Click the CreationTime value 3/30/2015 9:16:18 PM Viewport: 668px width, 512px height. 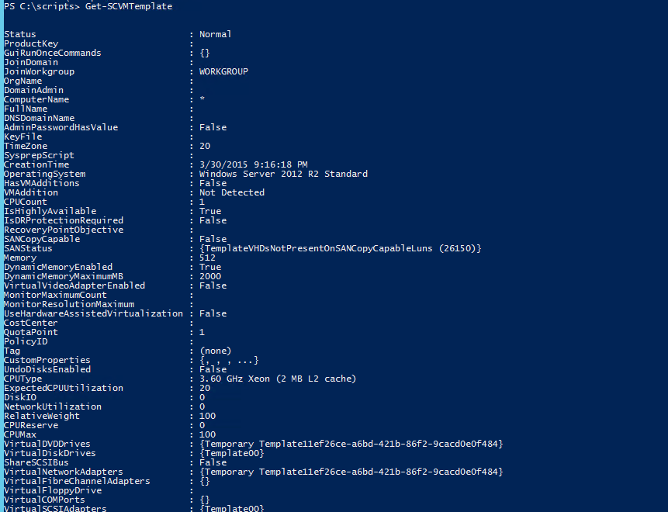pyautogui.click(x=253, y=164)
